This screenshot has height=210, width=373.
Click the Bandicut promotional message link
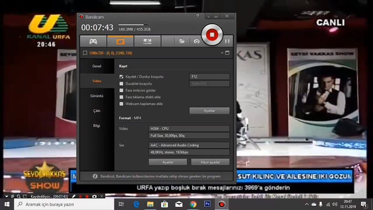161,176
